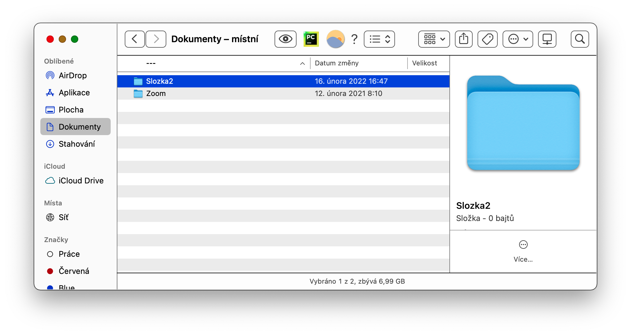Viewport: 631px width, 335px height.
Task: Click the Aplikace sidebar icon
Action: [50, 93]
